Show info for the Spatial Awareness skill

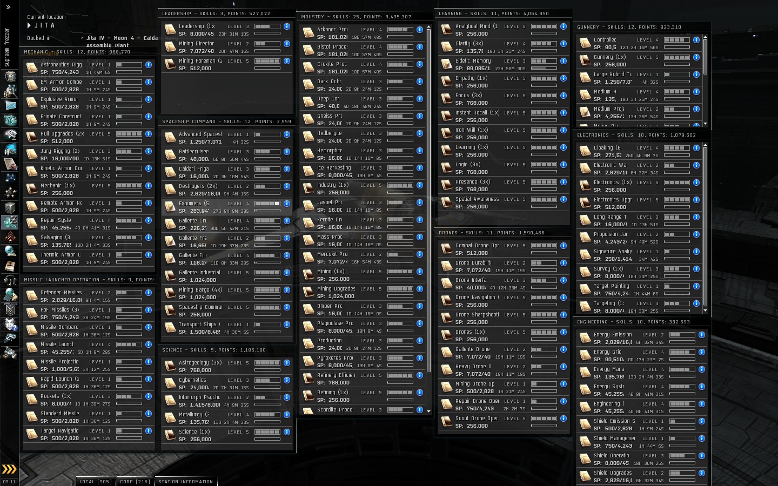564,199
